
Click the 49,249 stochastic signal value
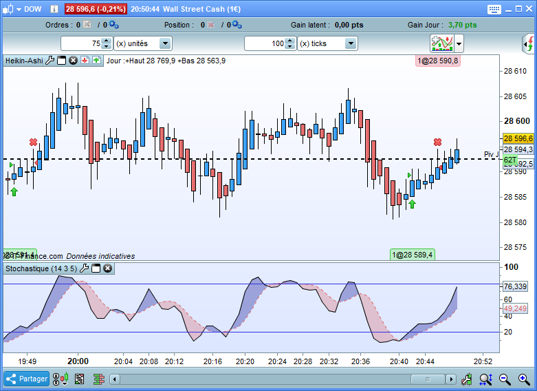click(x=515, y=308)
